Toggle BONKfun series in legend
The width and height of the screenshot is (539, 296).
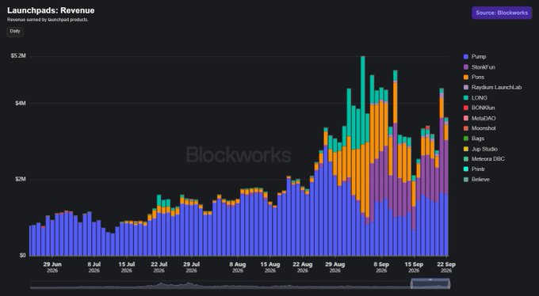pos(479,108)
